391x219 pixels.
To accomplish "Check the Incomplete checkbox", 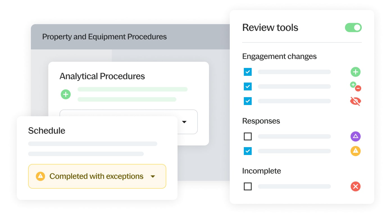I will point(247,186).
